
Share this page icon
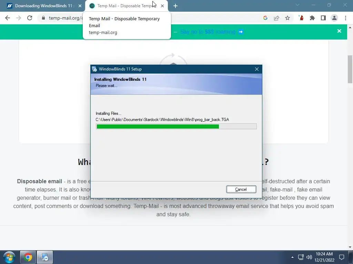(x=276, y=18)
